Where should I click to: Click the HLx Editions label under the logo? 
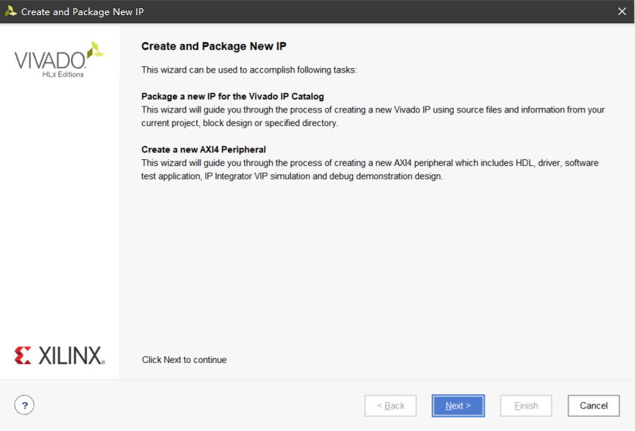[63, 75]
